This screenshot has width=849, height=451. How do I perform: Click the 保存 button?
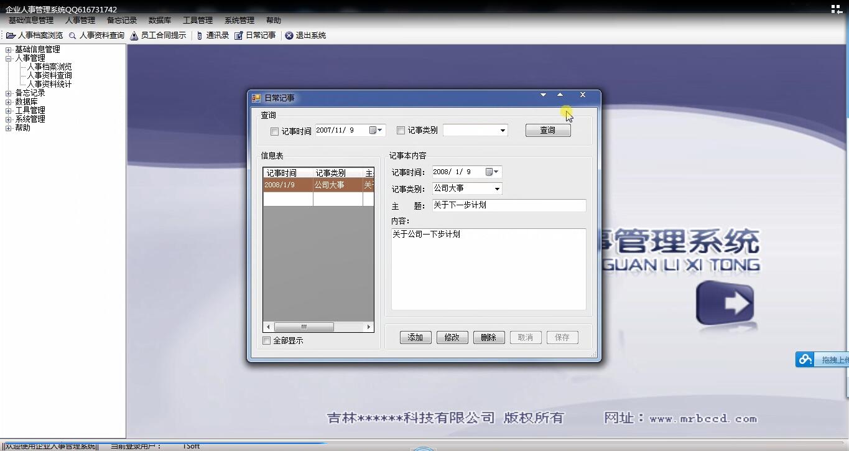coord(562,337)
